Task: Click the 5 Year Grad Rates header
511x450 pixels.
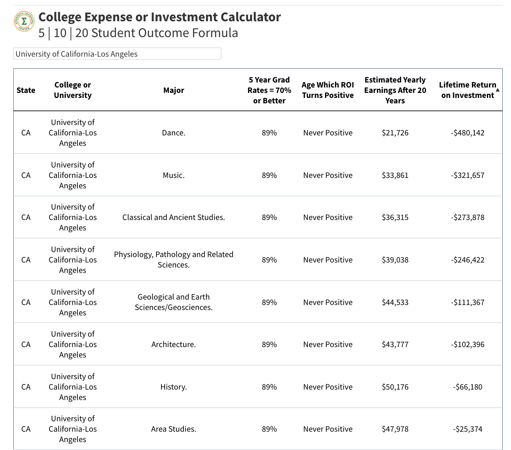Action: point(269,90)
